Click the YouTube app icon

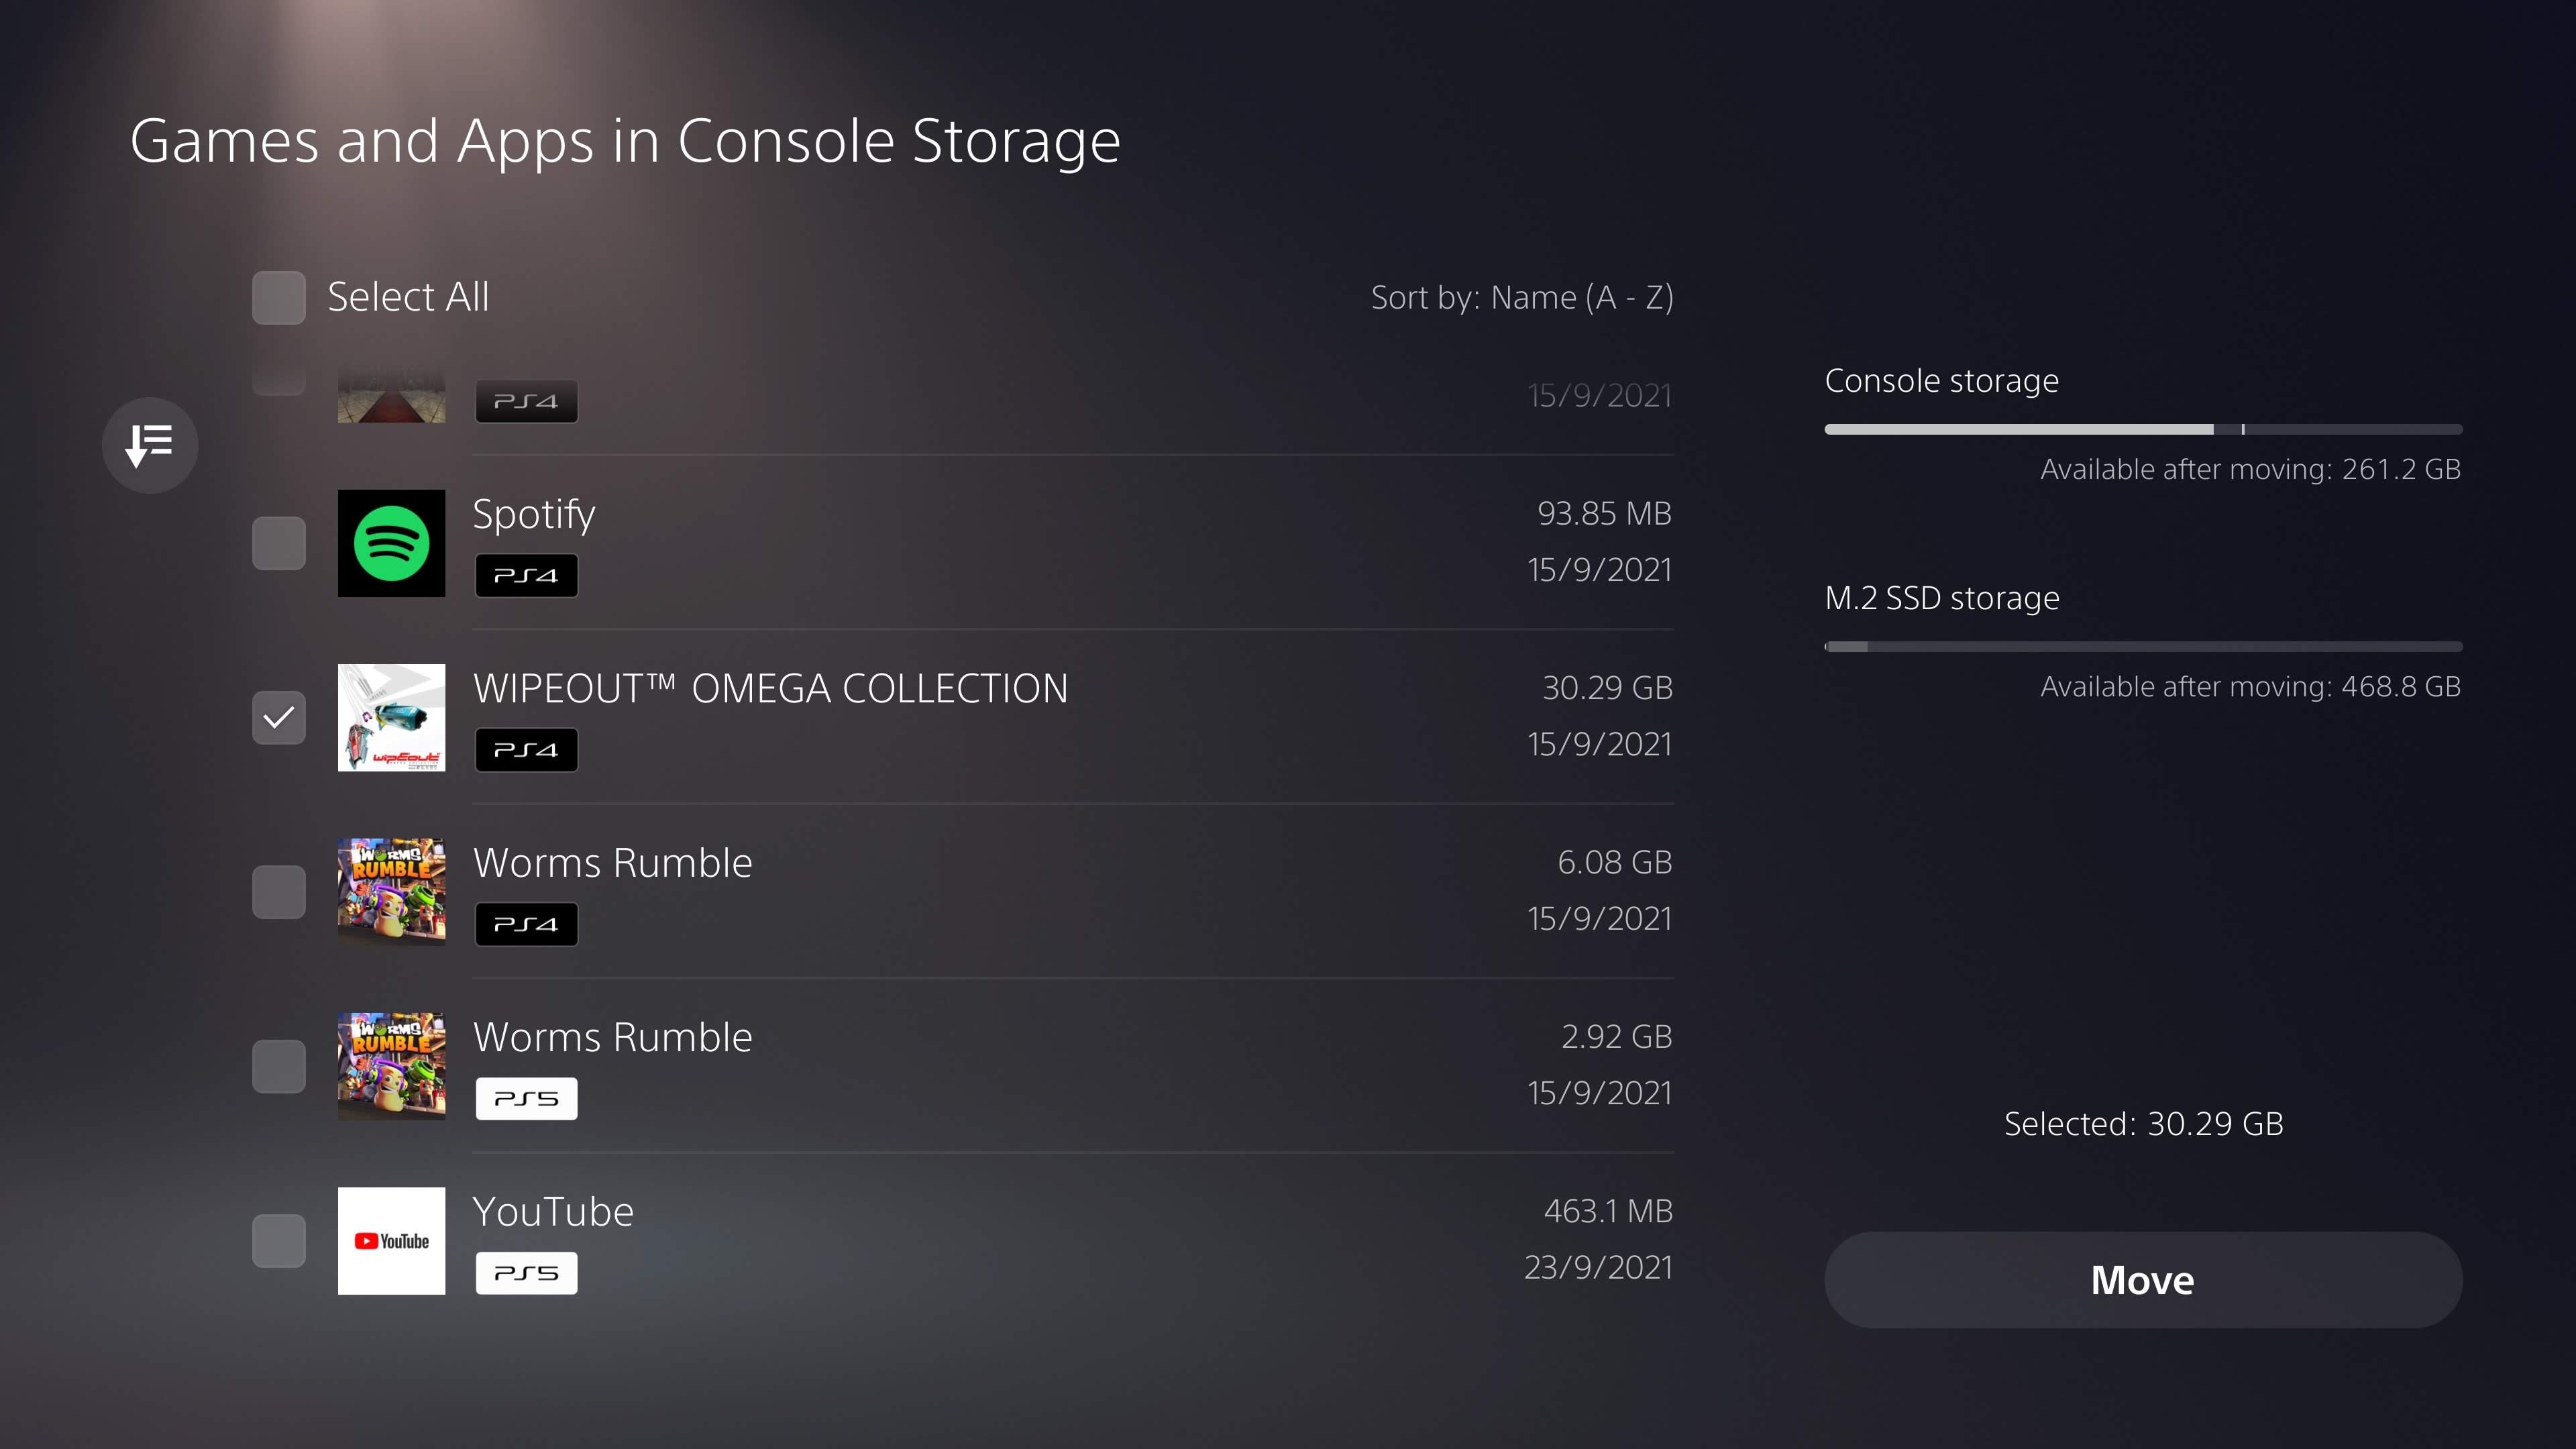391,1240
